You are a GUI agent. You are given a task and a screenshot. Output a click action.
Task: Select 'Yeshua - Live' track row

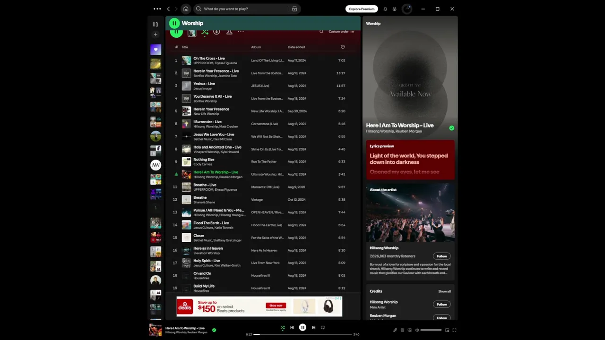pos(263,86)
